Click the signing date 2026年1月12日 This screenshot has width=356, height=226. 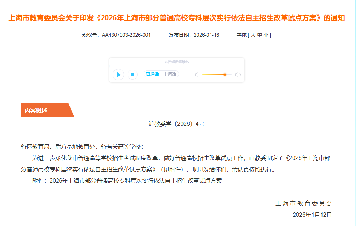click(x=312, y=215)
